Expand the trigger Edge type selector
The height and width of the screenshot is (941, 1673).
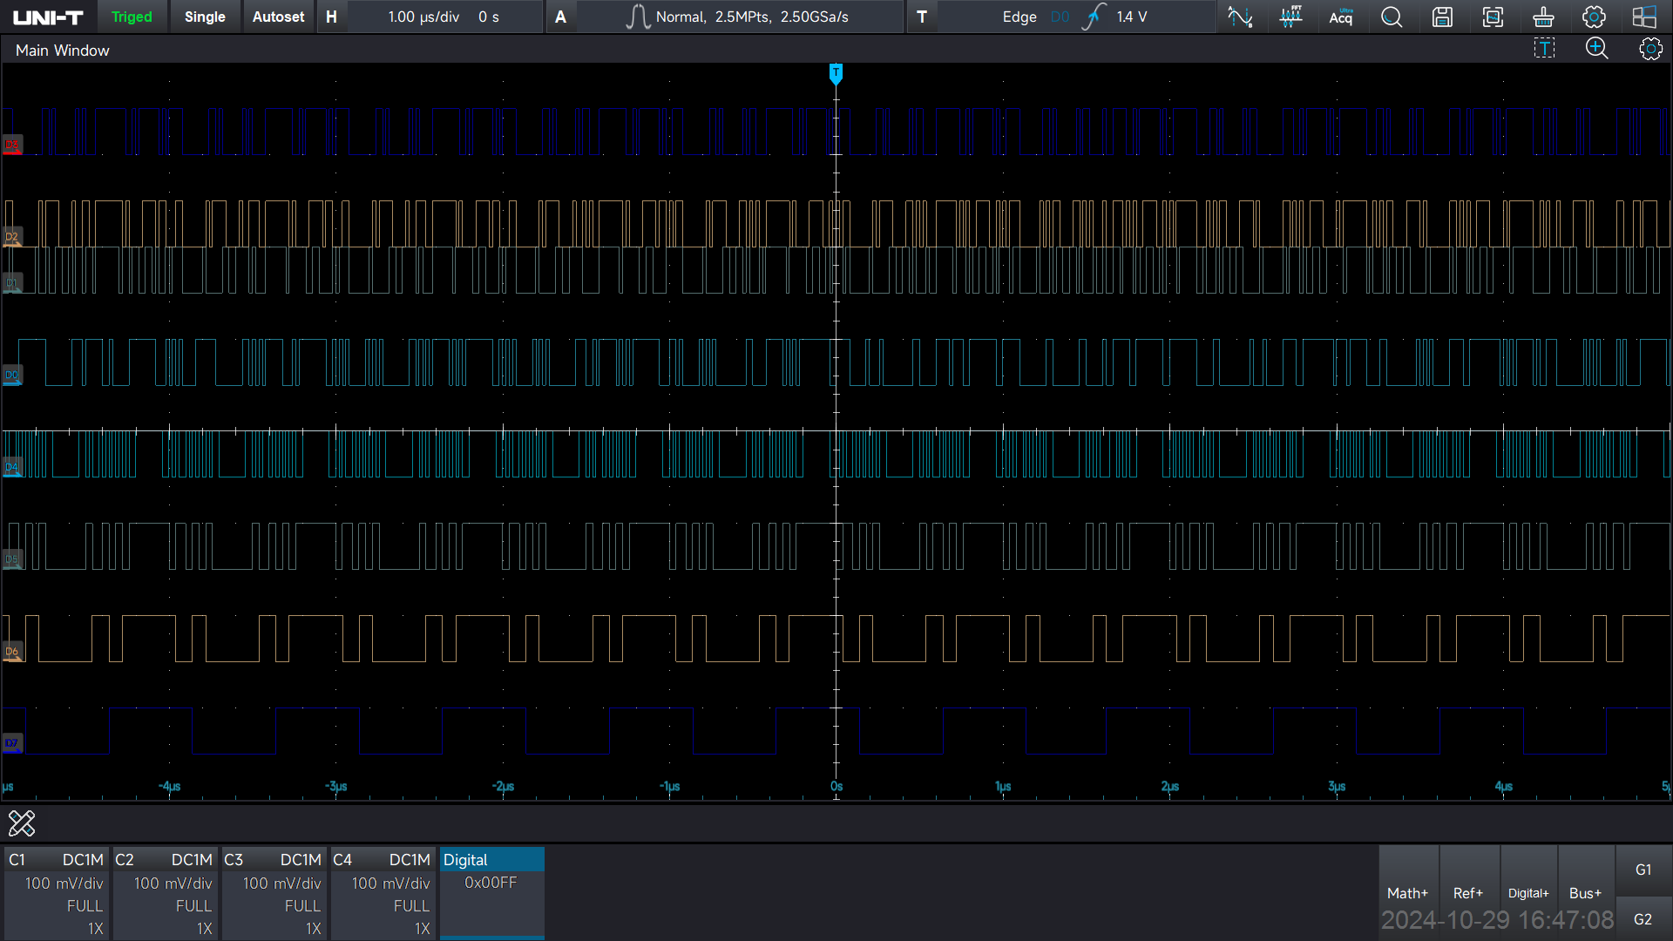[x=1019, y=17]
